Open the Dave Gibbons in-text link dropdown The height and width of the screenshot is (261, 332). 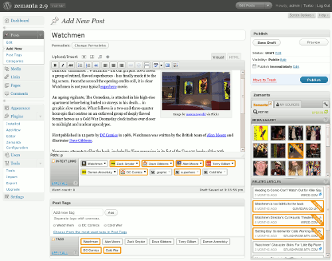pos(171,163)
